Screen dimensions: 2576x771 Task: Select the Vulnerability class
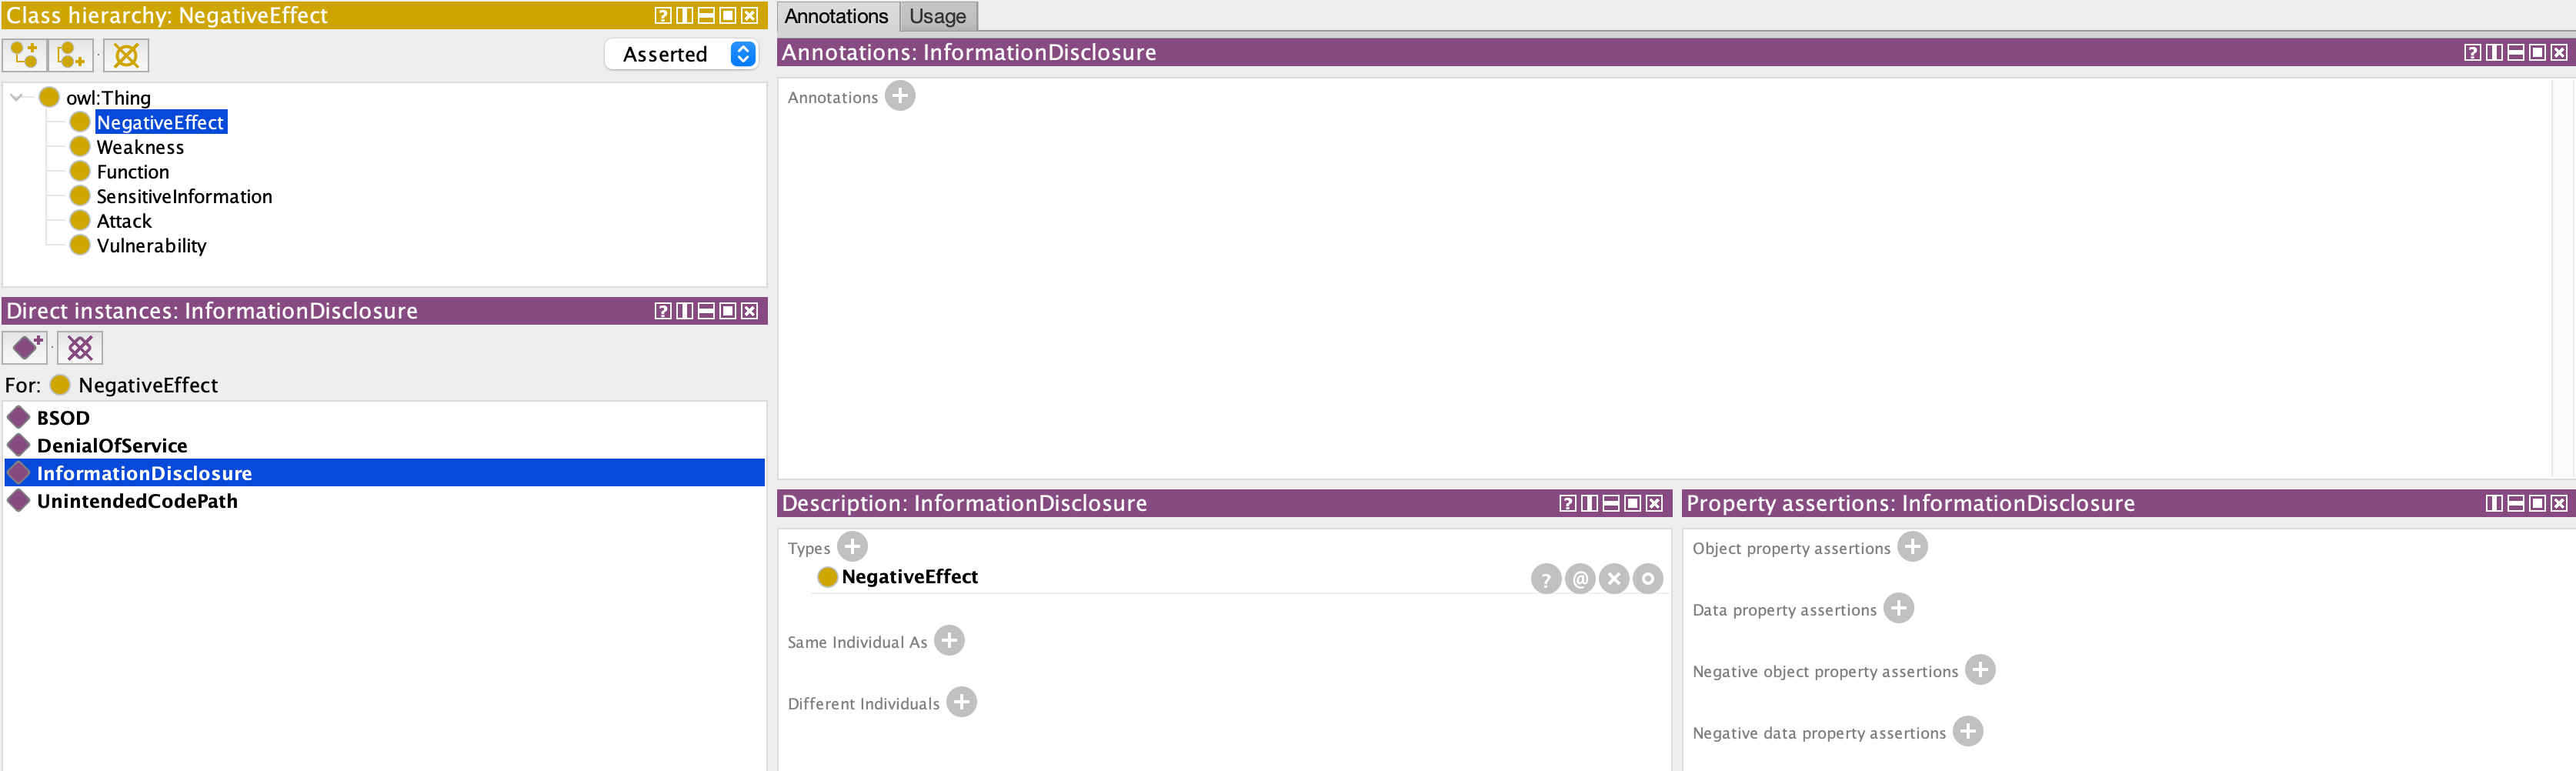point(151,246)
